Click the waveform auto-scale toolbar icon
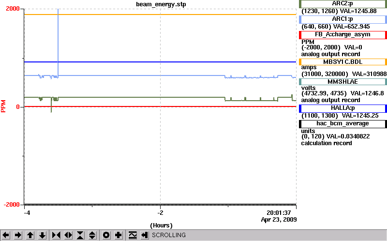Screen dimensions: 387x241 (x=133, y=235)
